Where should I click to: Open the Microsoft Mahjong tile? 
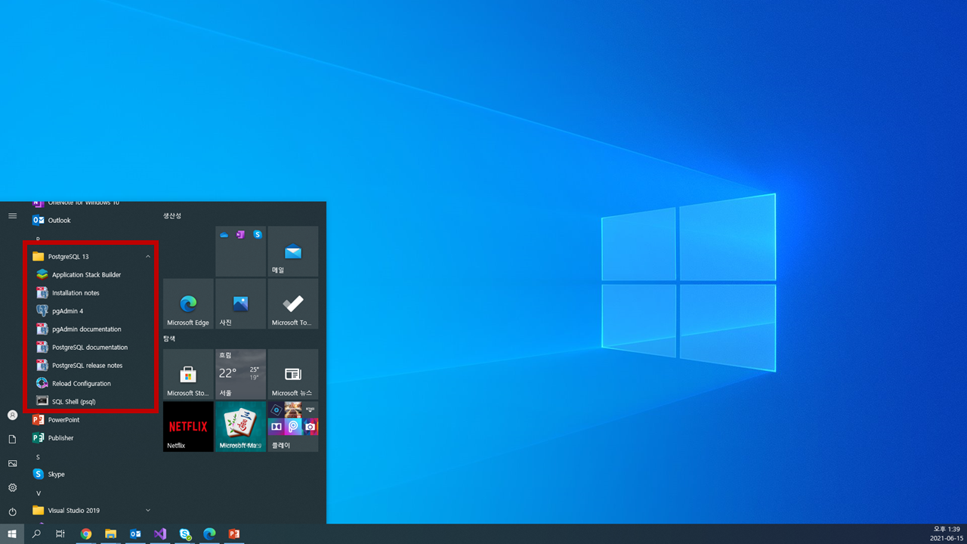(x=240, y=427)
